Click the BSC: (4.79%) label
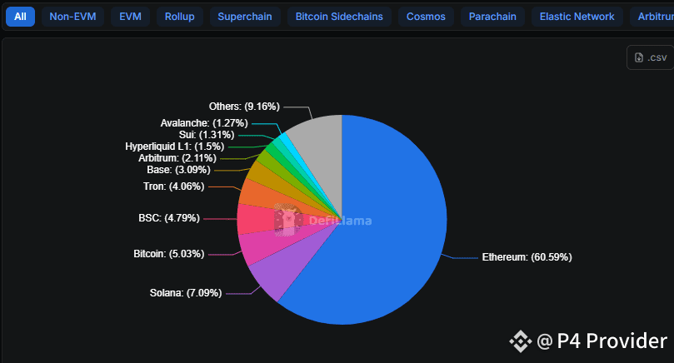This screenshot has height=363, width=674. (x=169, y=218)
